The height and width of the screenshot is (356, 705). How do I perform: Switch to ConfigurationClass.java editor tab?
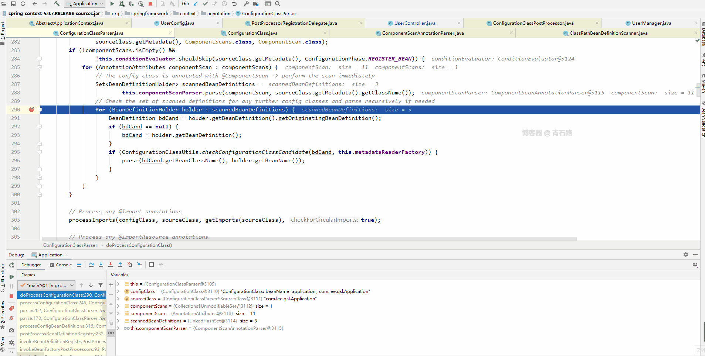[252, 33]
